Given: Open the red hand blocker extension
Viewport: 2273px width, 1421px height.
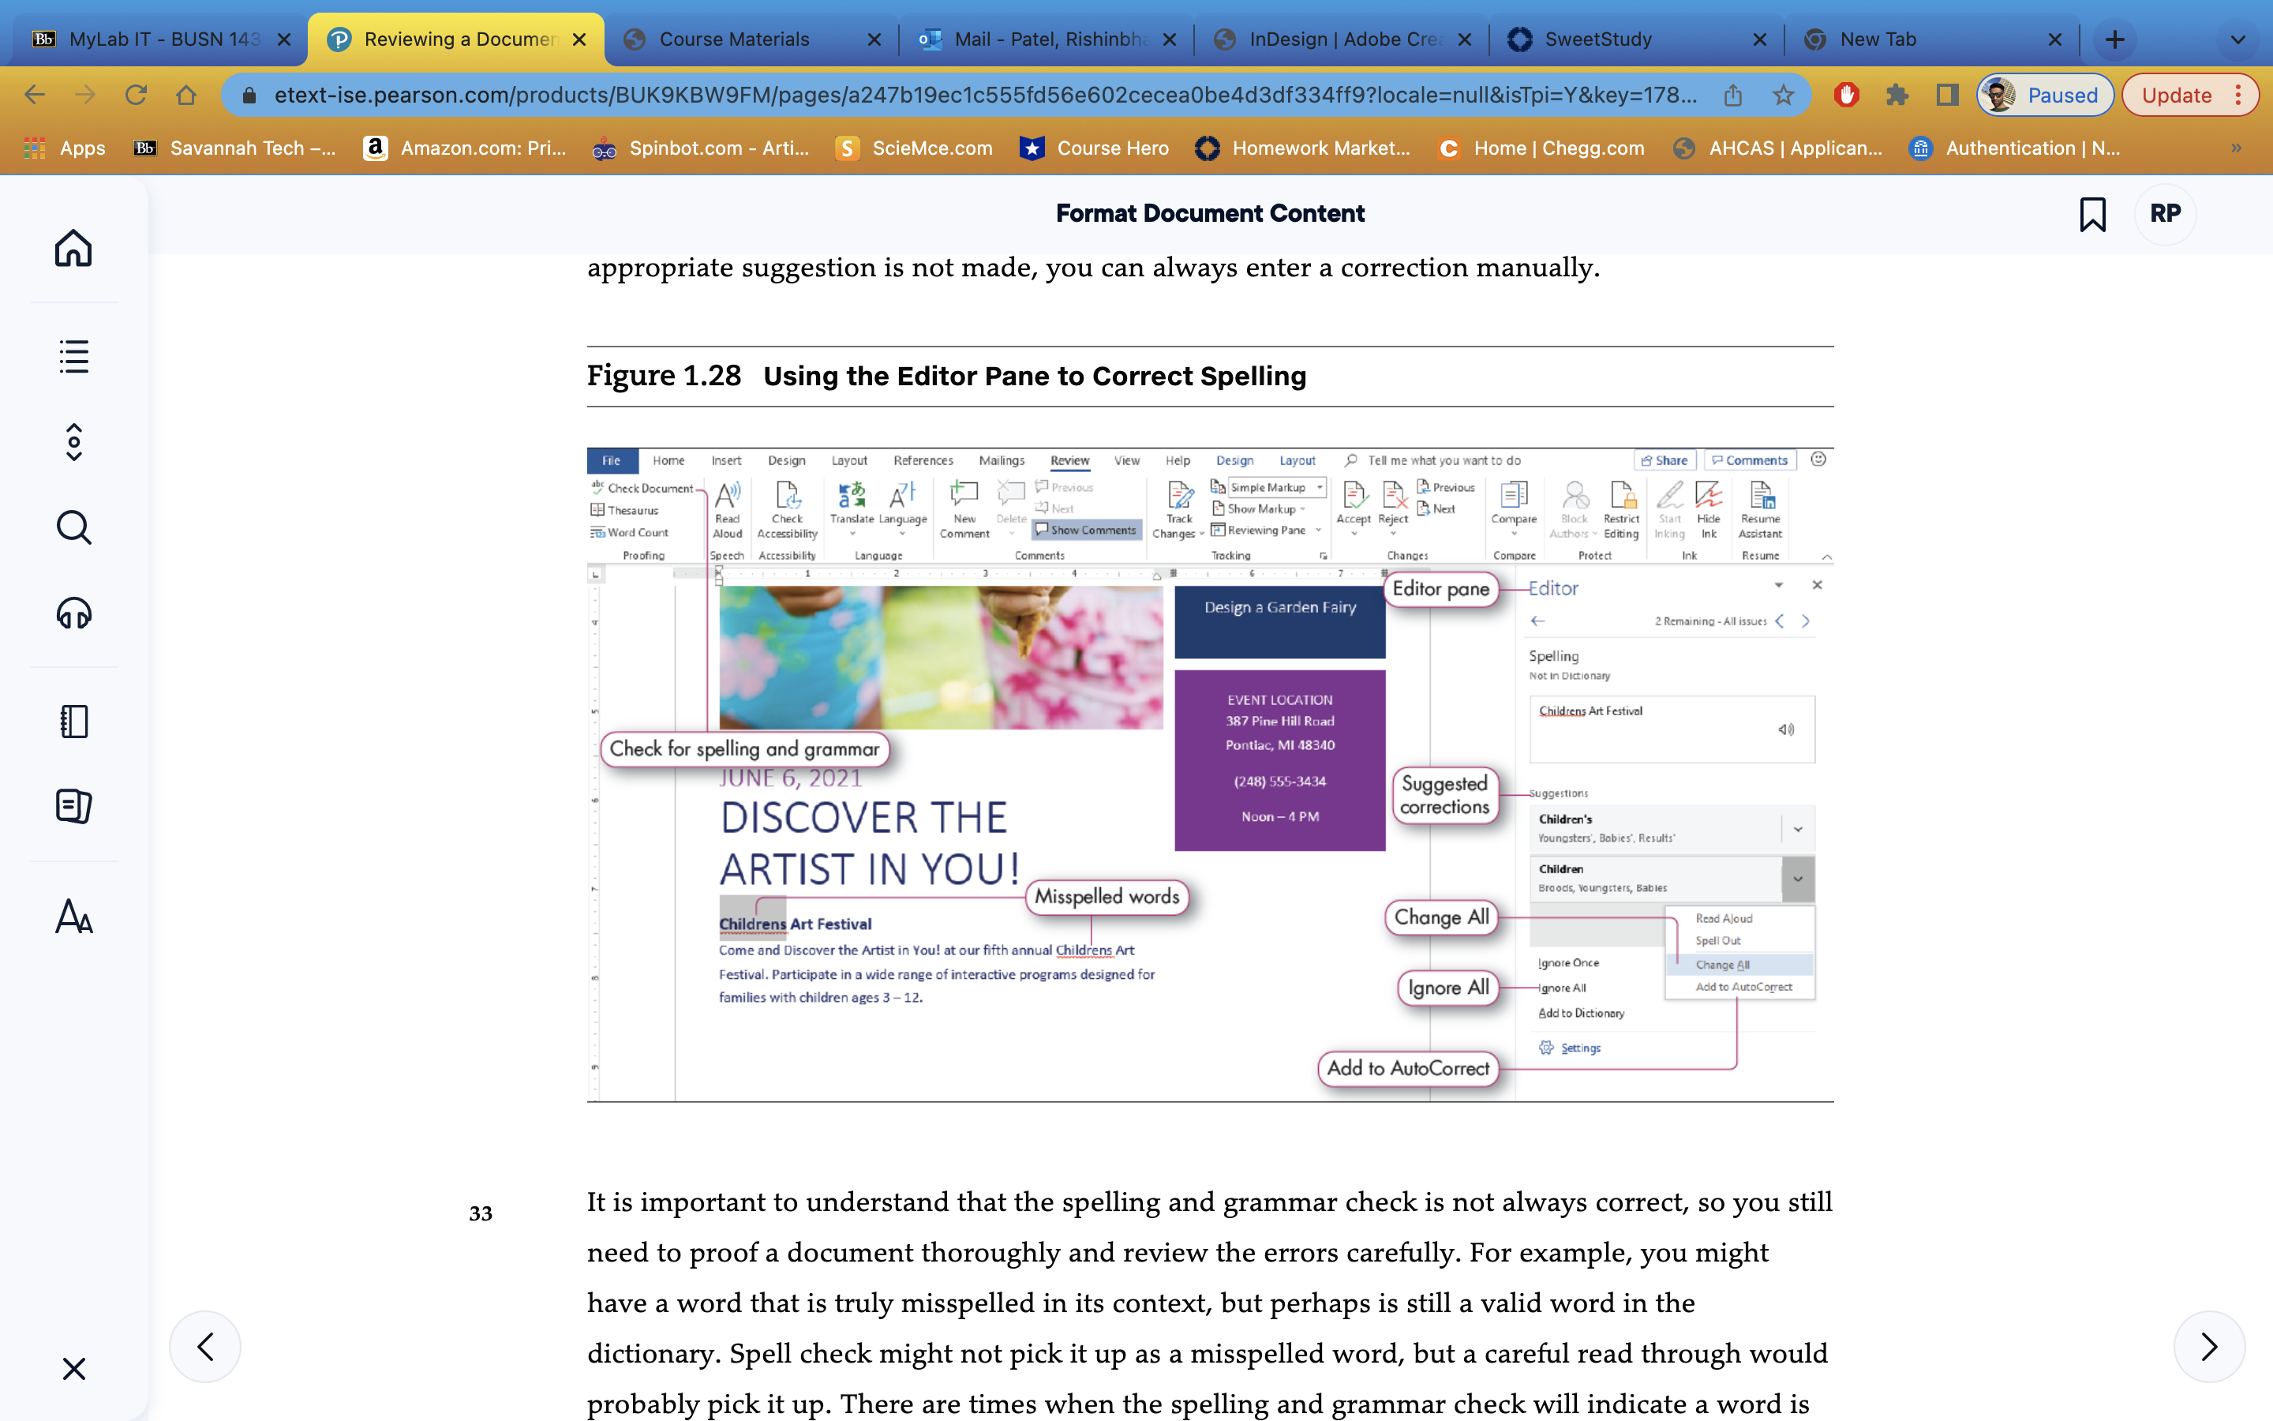Looking at the screenshot, I should (1847, 95).
